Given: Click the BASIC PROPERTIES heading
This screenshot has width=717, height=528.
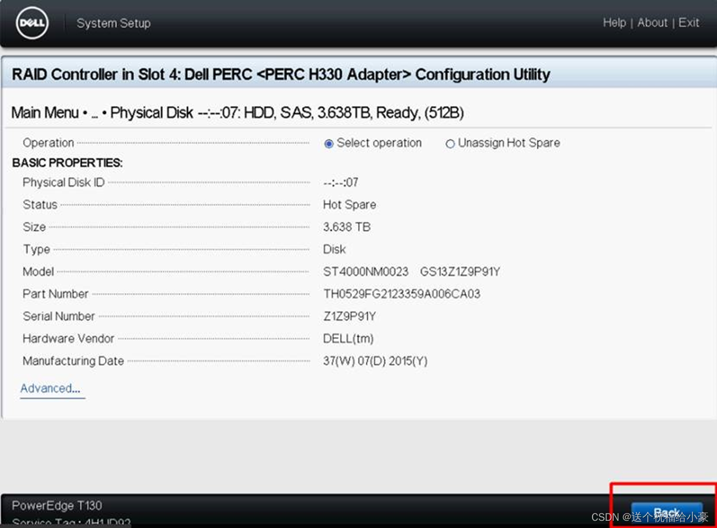Looking at the screenshot, I should (x=67, y=163).
